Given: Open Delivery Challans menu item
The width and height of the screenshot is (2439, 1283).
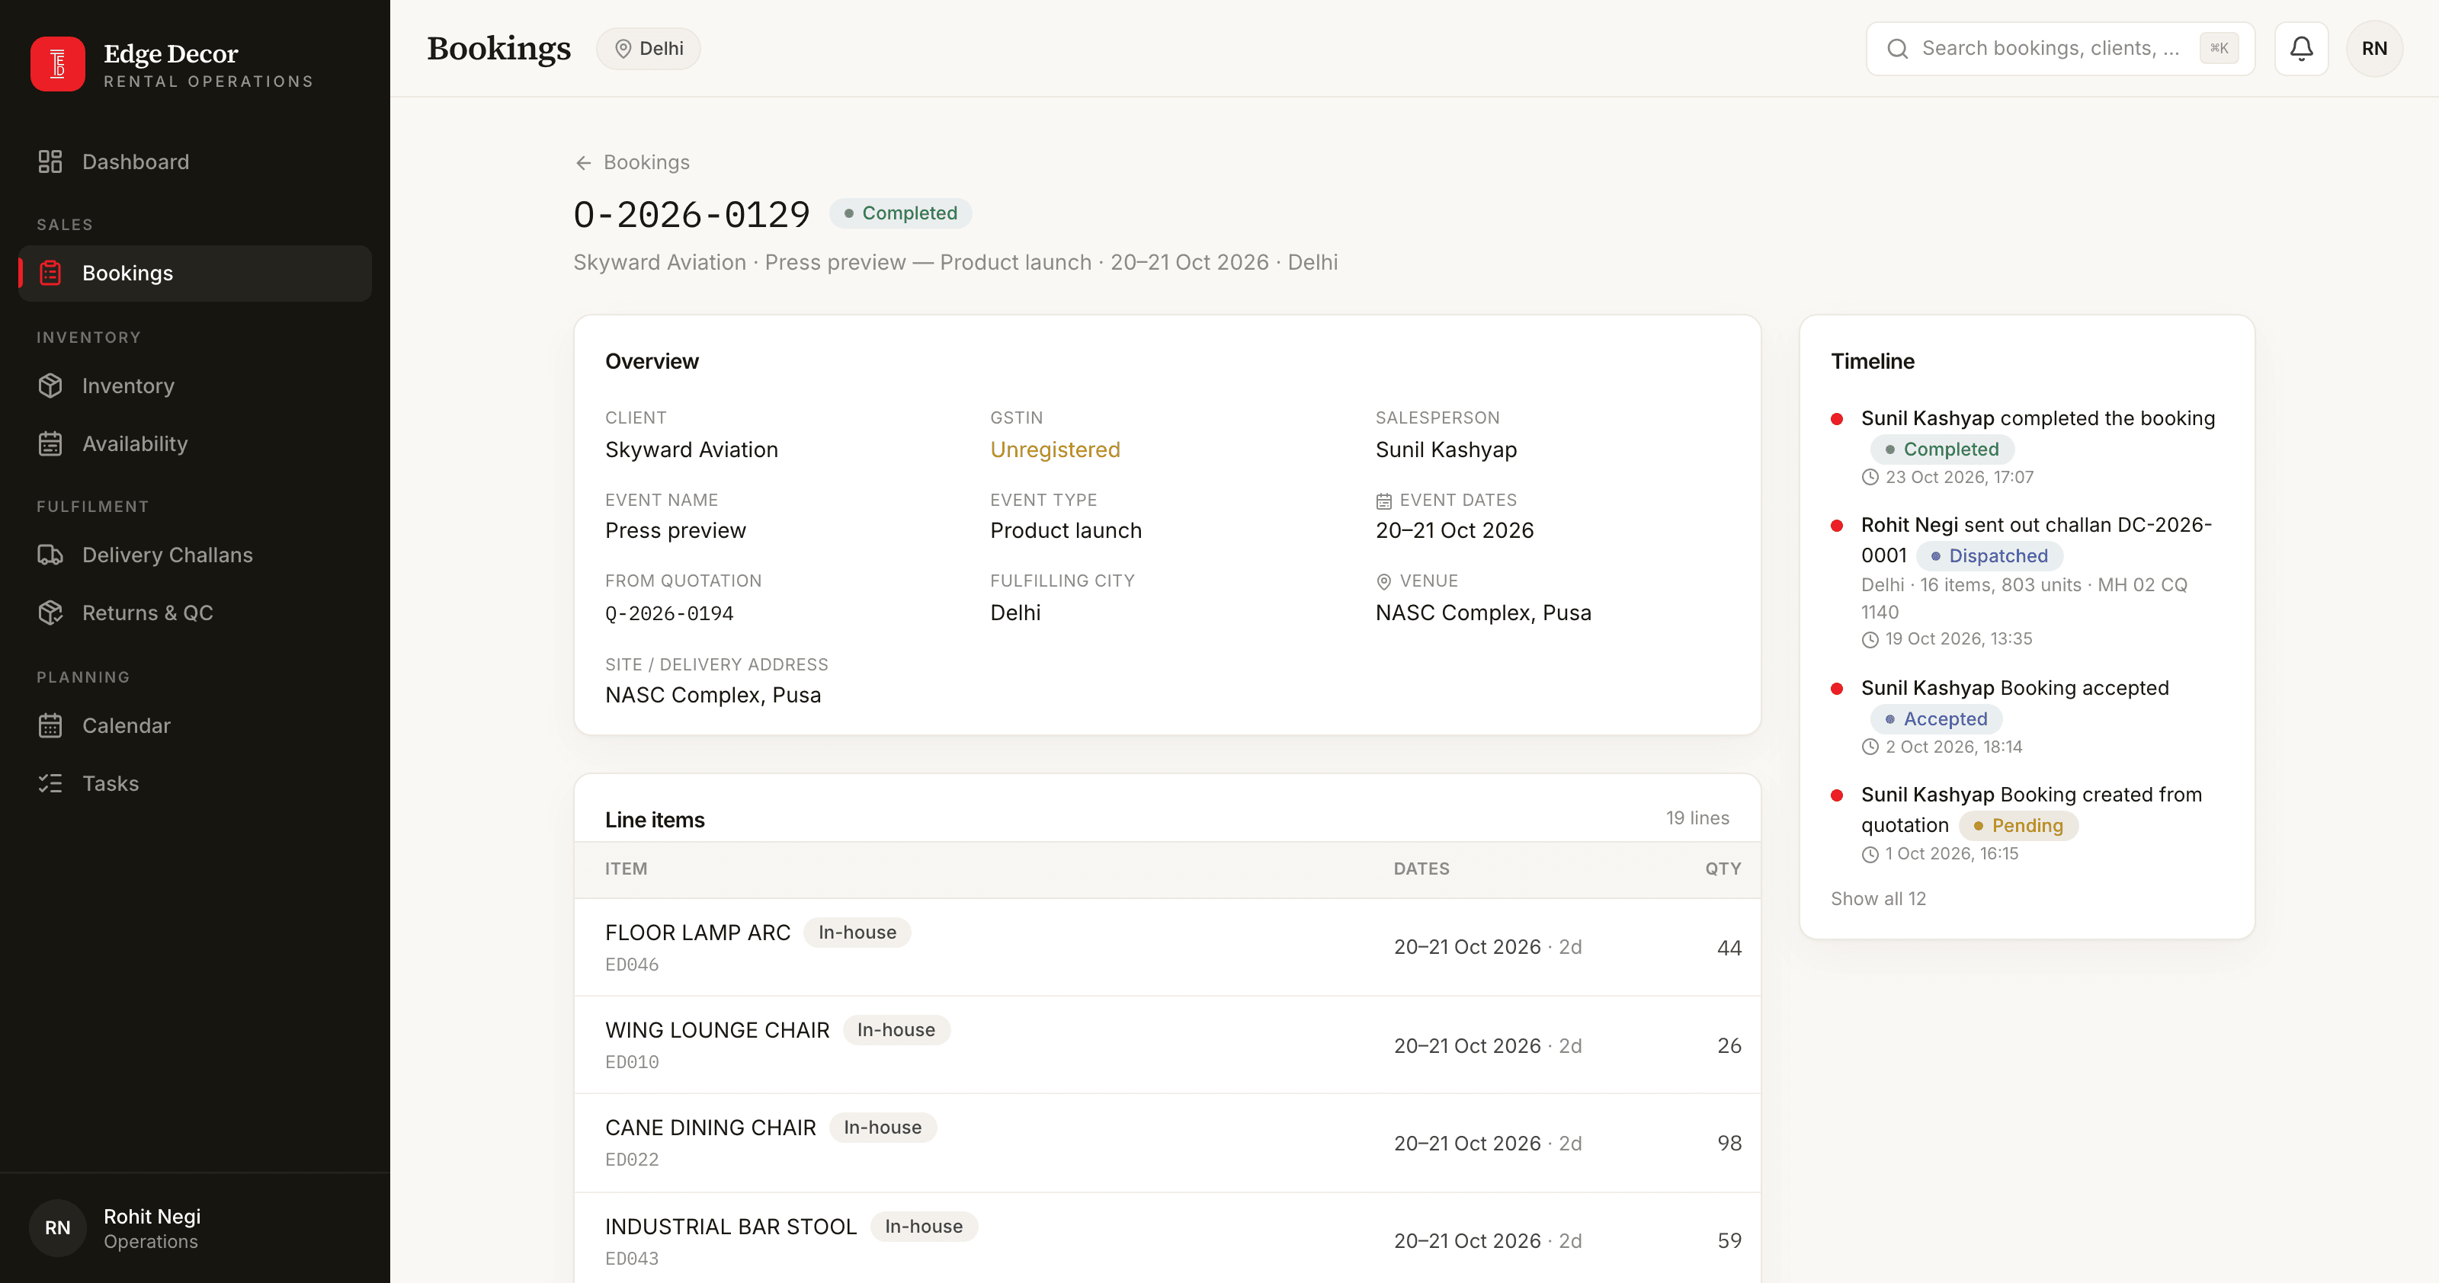Looking at the screenshot, I should (x=195, y=555).
